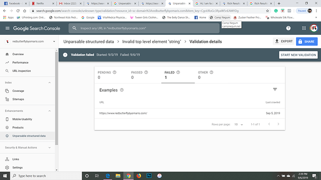
Task: Open Mobile Usability report
Action: tap(27, 119)
